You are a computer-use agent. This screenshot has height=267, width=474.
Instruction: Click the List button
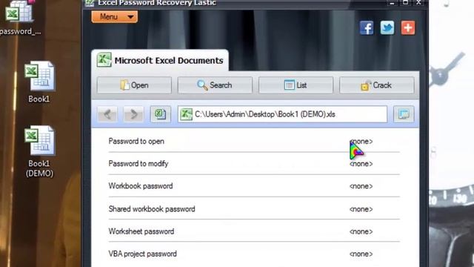tap(296, 85)
